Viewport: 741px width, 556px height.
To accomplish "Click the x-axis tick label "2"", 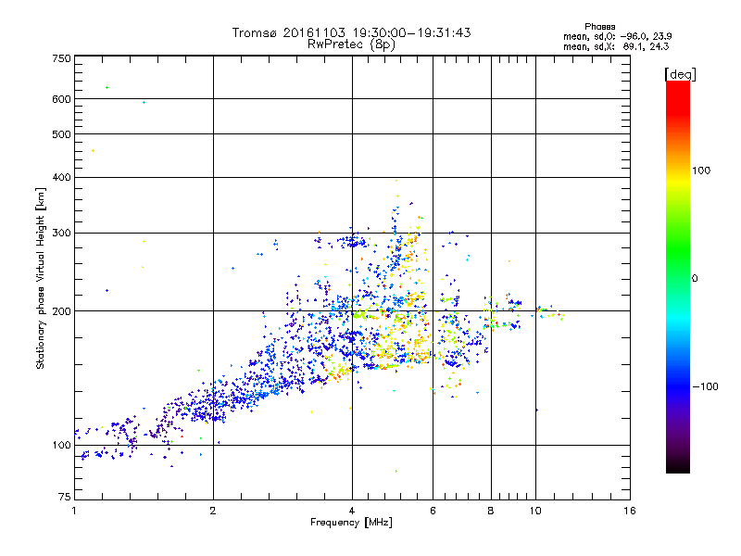I will (213, 511).
